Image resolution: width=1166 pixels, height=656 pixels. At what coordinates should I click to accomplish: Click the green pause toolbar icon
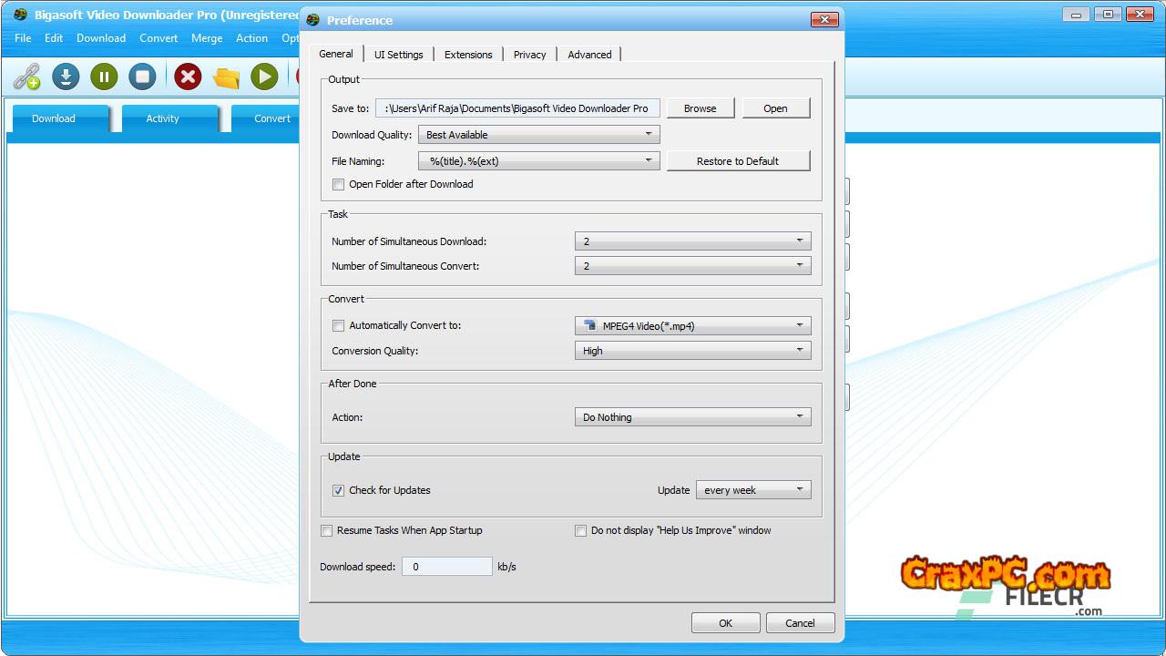[104, 77]
